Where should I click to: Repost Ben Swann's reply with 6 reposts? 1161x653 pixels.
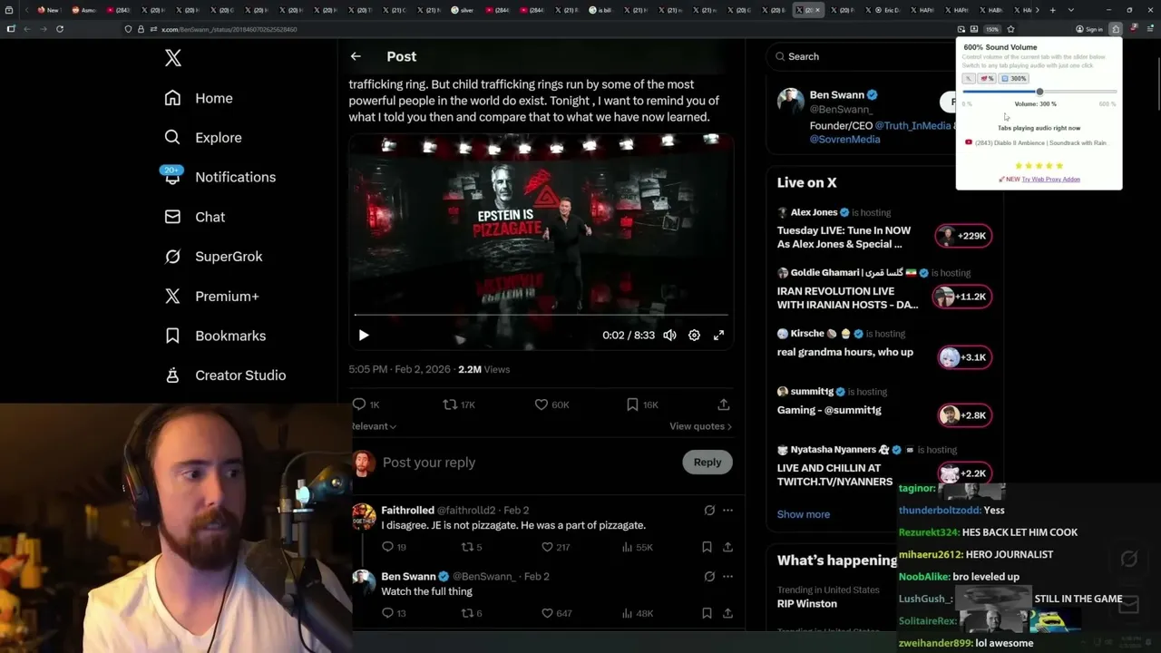pyautogui.click(x=472, y=613)
